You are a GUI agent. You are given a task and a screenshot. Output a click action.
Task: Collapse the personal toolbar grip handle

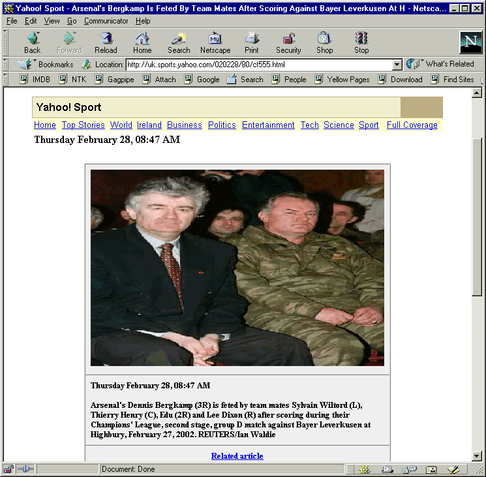(x=5, y=80)
